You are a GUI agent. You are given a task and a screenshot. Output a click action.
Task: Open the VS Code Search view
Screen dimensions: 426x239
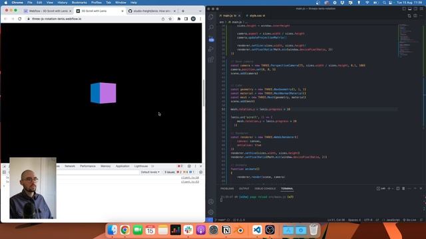click(211, 27)
